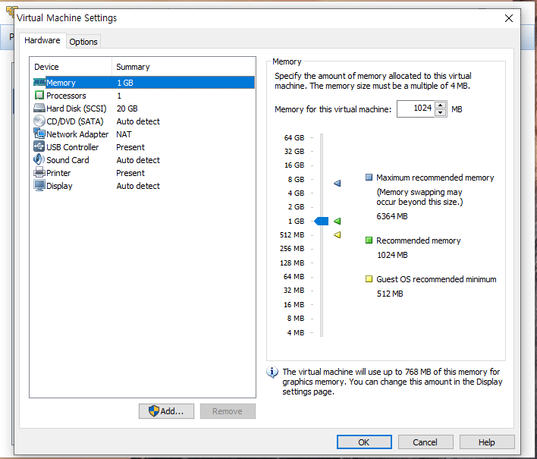Click the NAT network adapter summary value

124,134
